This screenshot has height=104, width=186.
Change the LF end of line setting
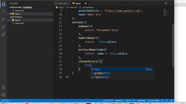pos(134,101)
